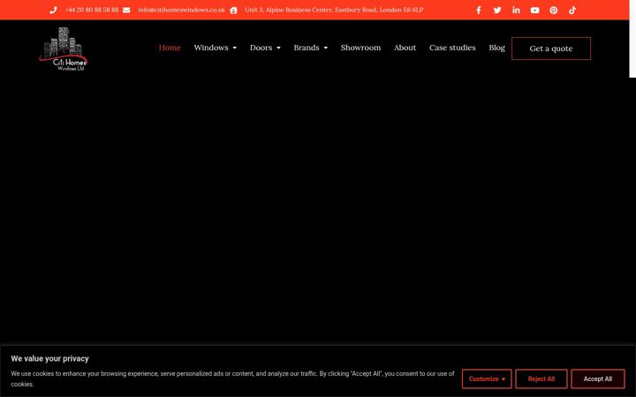Screen dimensions: 636x397
Task: Visit the Blog page
Action: coord(496,48)
